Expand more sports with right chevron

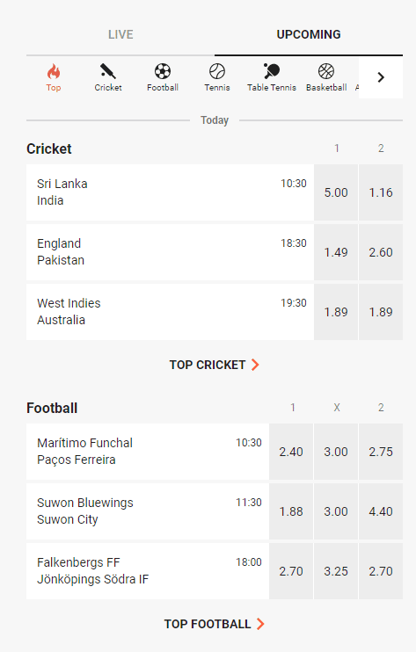(x=381, y=77)
